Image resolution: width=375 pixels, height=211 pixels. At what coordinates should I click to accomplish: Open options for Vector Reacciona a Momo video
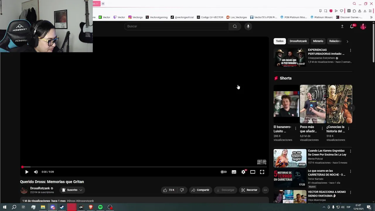point(350,193)
